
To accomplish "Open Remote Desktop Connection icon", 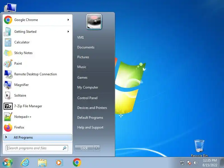I will tap(8, 74).
